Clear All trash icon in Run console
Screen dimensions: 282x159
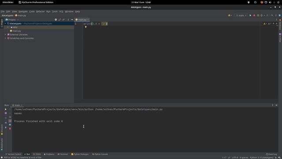(10, 129)
